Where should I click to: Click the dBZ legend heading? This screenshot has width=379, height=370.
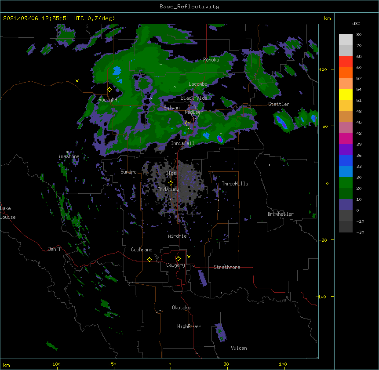click(356, 24)
